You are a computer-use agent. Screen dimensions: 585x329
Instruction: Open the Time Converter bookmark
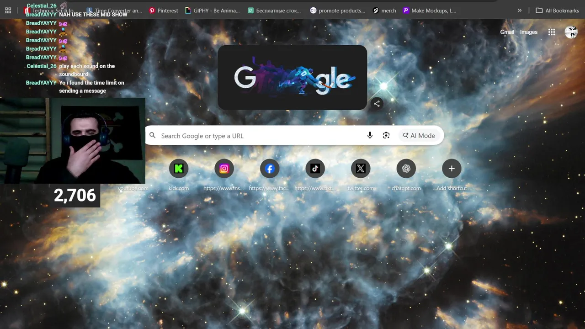(x=114, y=11)
